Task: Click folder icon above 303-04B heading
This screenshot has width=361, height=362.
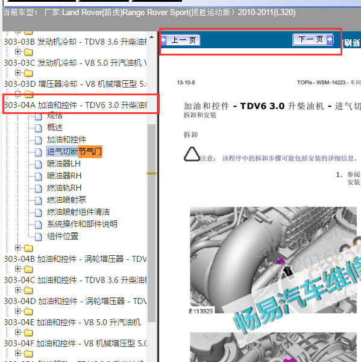Action: click(x=28, y=248)
